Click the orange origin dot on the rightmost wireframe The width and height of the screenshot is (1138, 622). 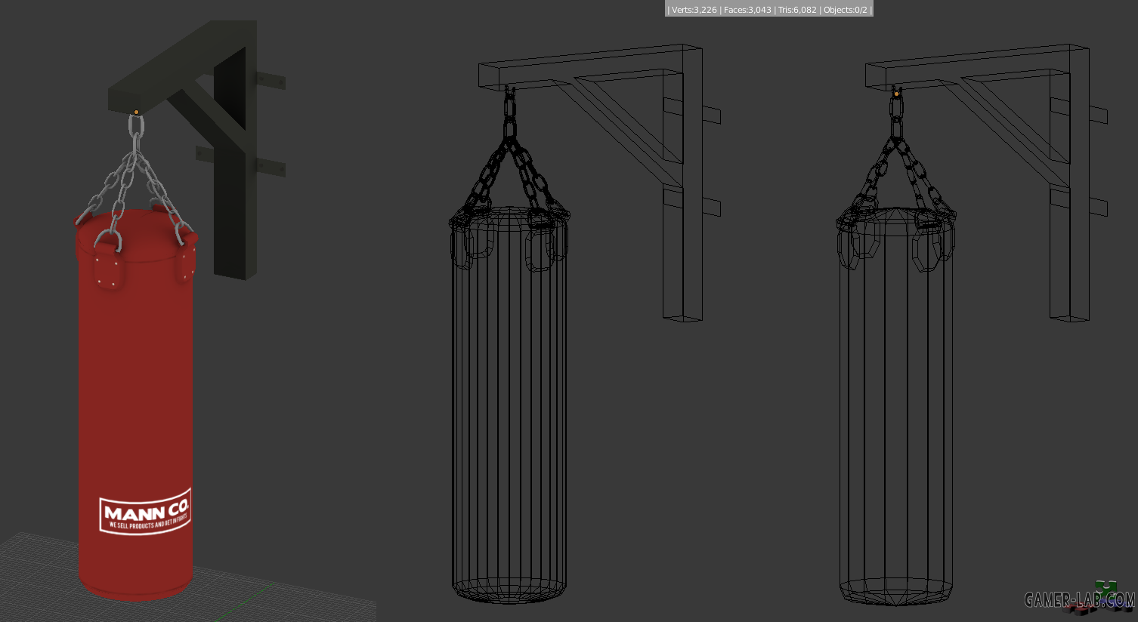click(x=897, y=94)
